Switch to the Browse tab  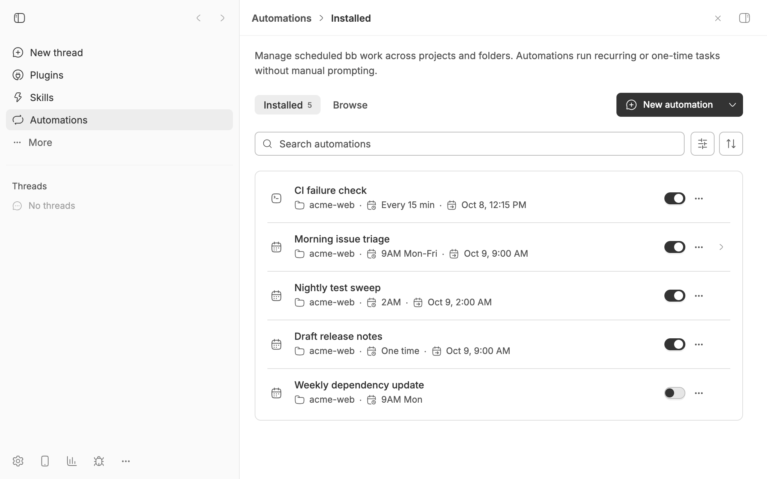pos(350,105)
